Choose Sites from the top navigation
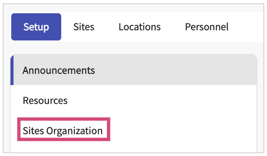 [x=84, y=27]
